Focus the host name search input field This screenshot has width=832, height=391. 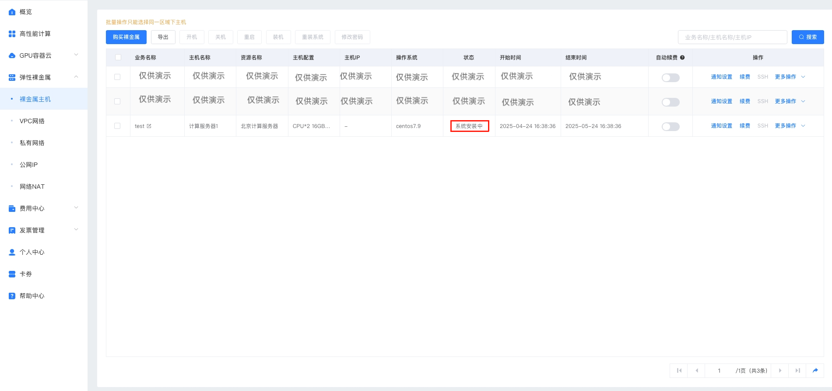click(x=732, y=37)
